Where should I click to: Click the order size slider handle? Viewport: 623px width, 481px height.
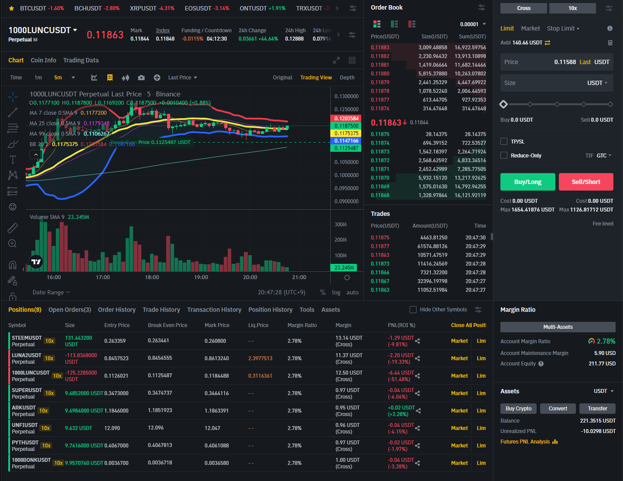[x=503, y=104]
